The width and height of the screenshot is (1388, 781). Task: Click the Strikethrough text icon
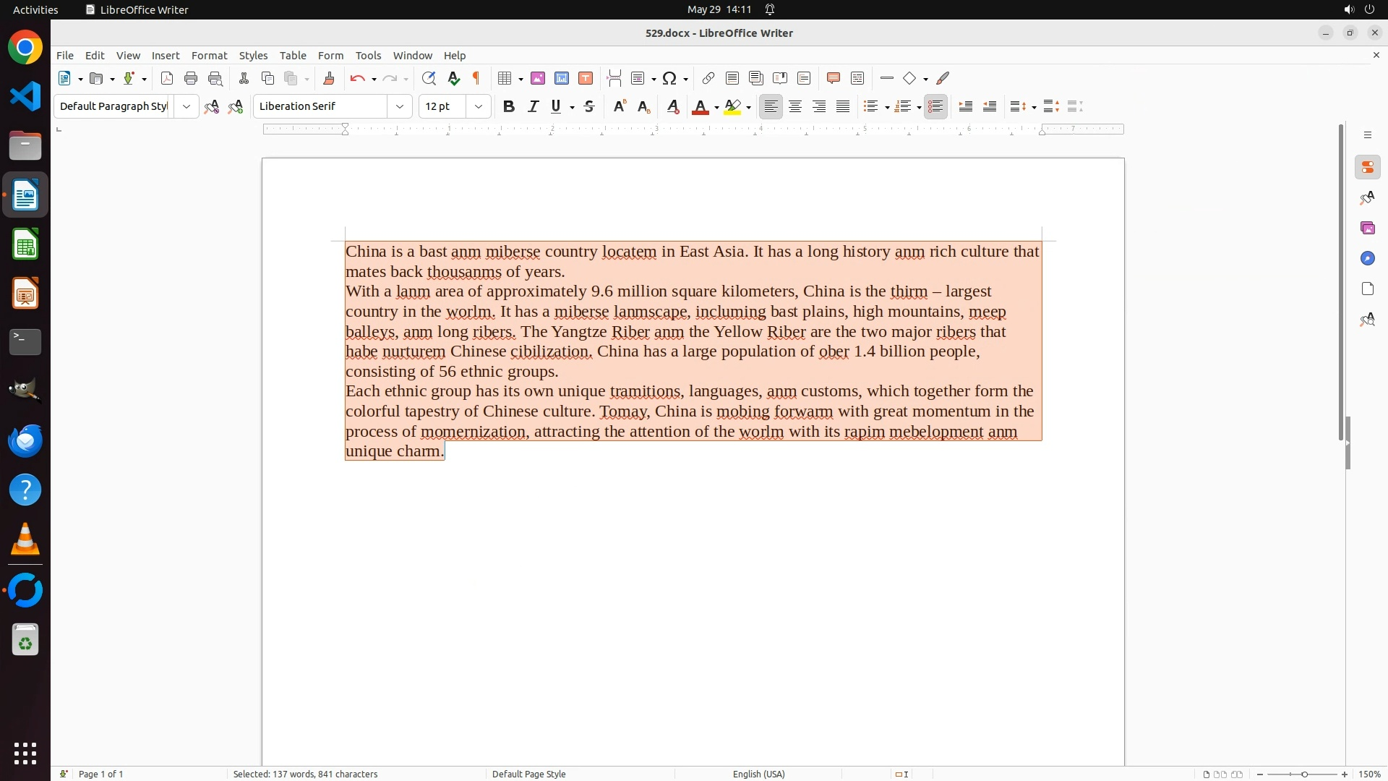coord(589,107)
